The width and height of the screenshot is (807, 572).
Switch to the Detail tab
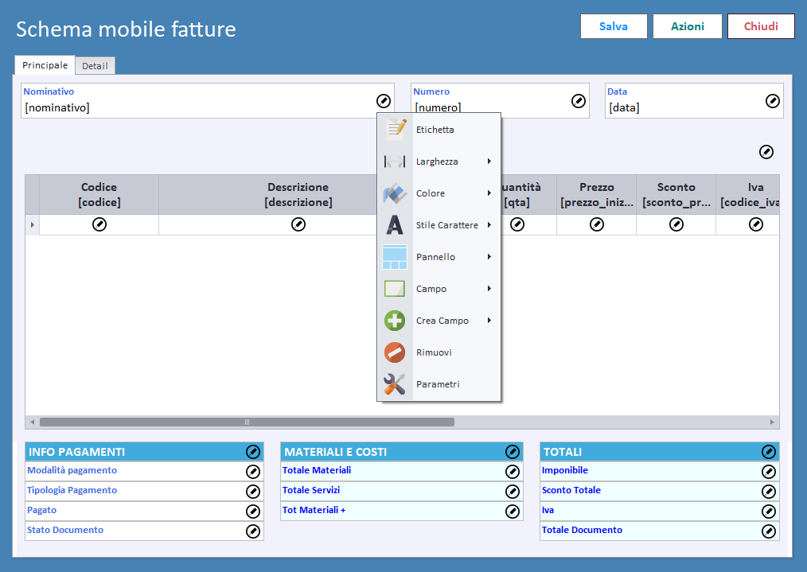point(95,66)
